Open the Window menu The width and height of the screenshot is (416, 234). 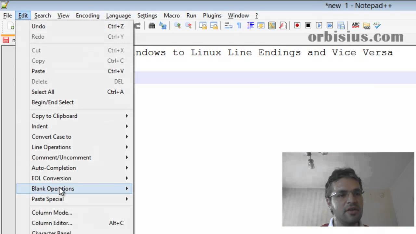(x=238, y=16)
